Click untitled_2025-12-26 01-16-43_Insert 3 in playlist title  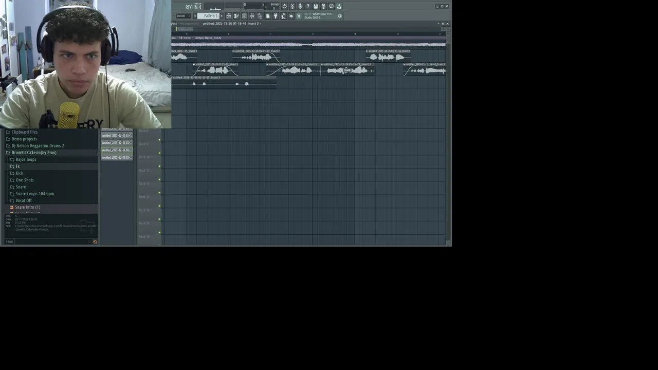(x=231, y=24)
